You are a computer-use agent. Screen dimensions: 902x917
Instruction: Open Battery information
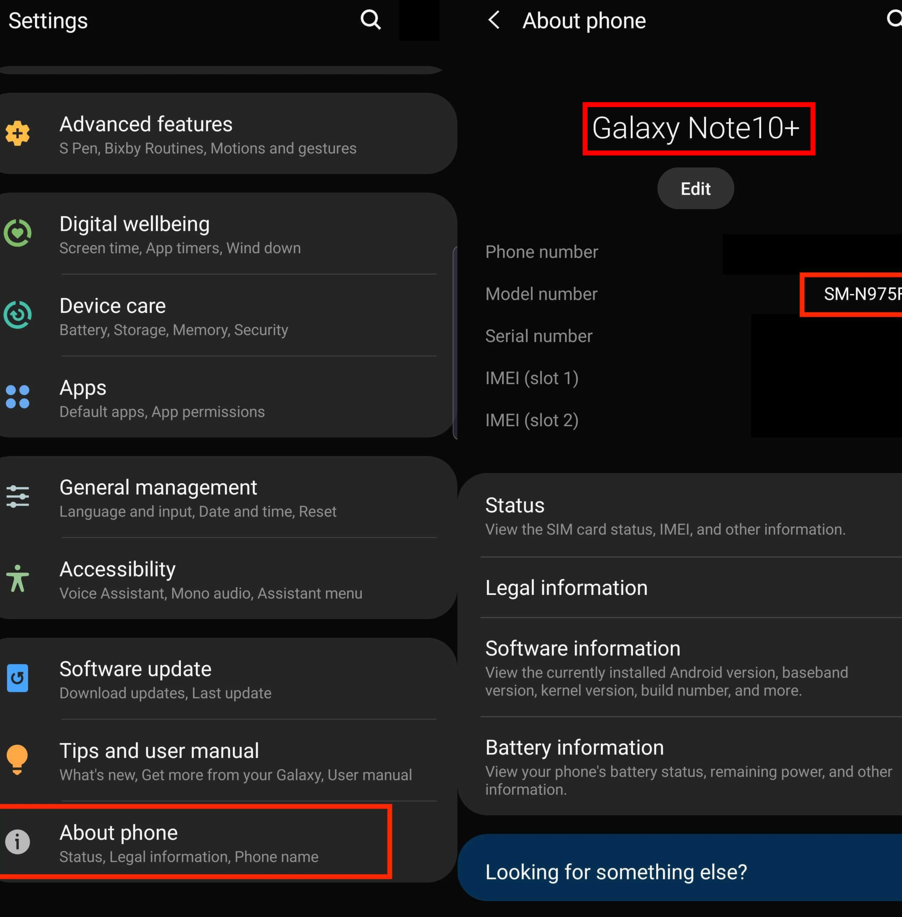(x=680, y=766)
